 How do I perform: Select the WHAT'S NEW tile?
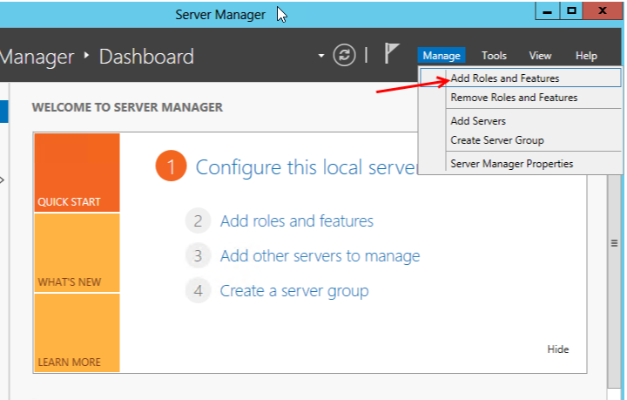tap(77, 253)
